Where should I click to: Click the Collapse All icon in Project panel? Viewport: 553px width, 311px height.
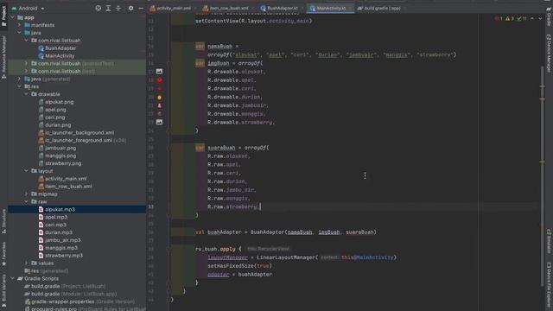tap(118, 8)
